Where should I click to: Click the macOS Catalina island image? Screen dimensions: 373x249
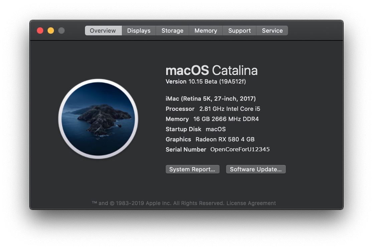[98, 119]
